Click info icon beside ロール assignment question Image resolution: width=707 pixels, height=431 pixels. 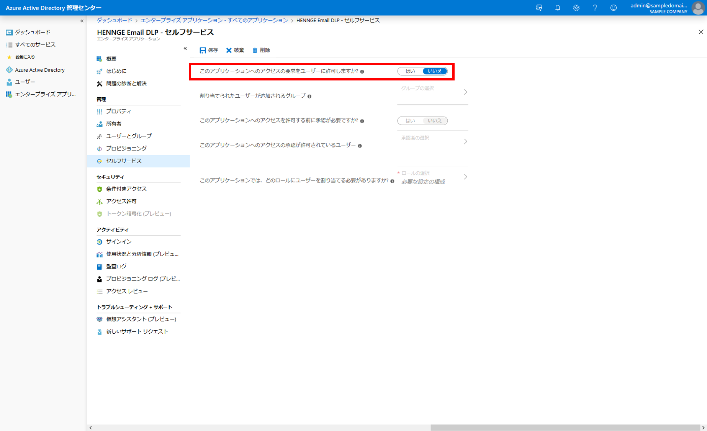click(392, 181)
